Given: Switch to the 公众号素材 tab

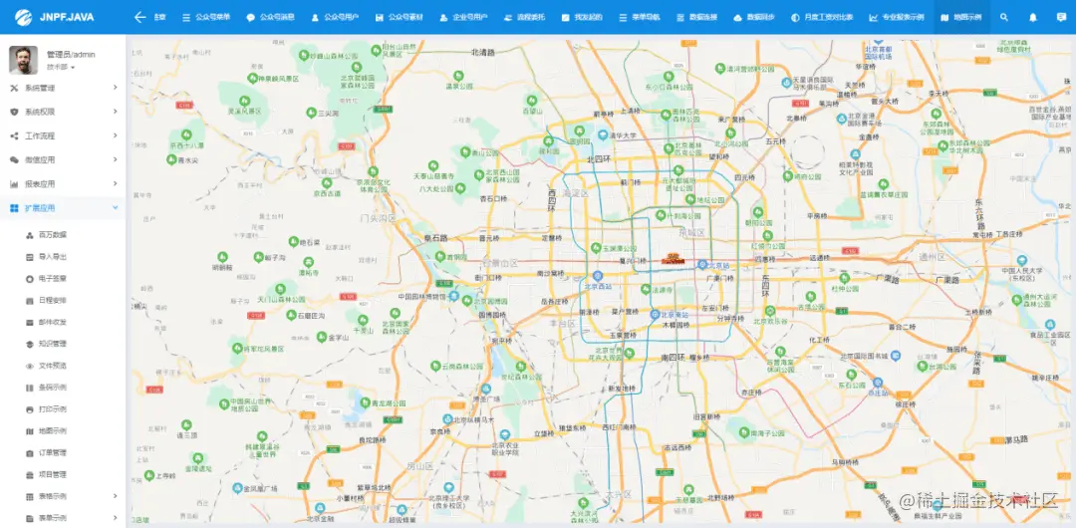Looking at the screenshot, I should 400,17.
